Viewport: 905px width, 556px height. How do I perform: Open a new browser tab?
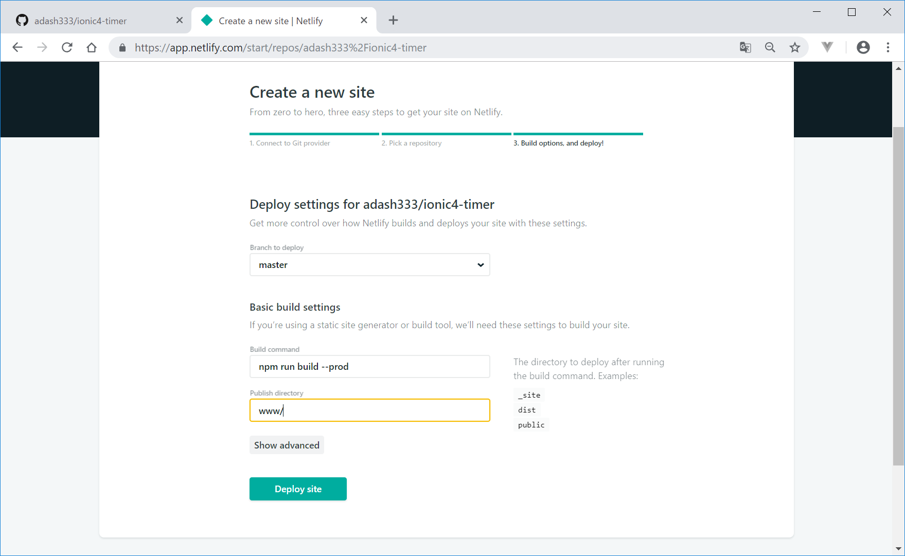click(393, 20)
